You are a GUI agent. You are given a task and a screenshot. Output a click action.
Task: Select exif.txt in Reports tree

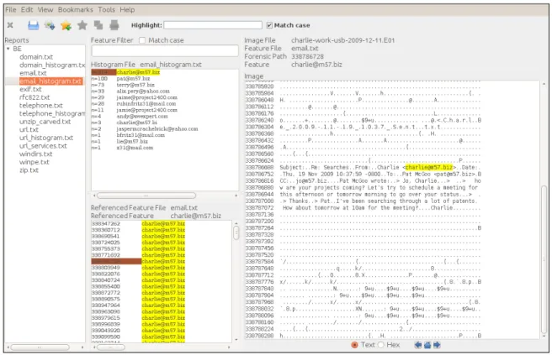pyautogui.click(x=30, y=89)
